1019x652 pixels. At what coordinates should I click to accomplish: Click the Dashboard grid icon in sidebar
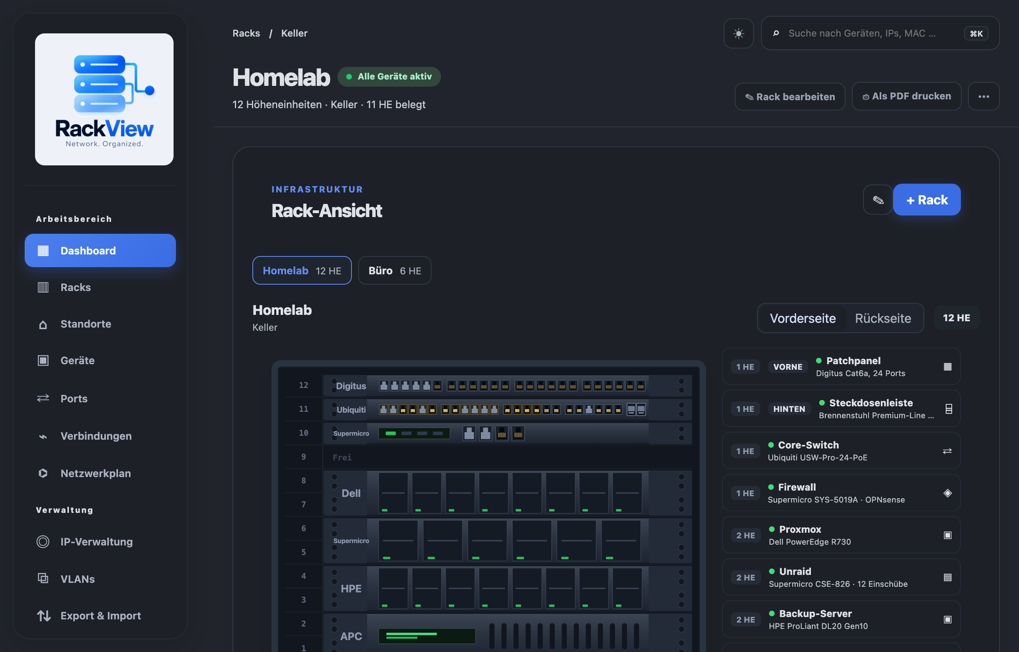click(43, 250)
